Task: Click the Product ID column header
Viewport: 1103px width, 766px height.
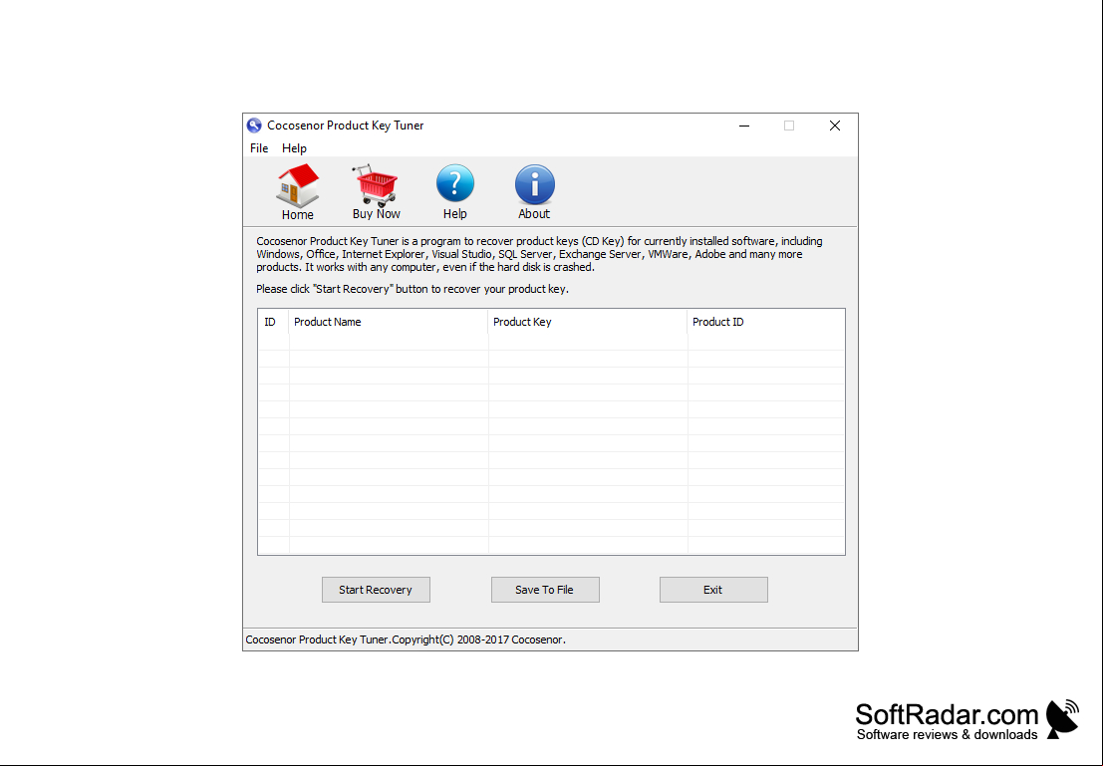Action: [766, 322]
